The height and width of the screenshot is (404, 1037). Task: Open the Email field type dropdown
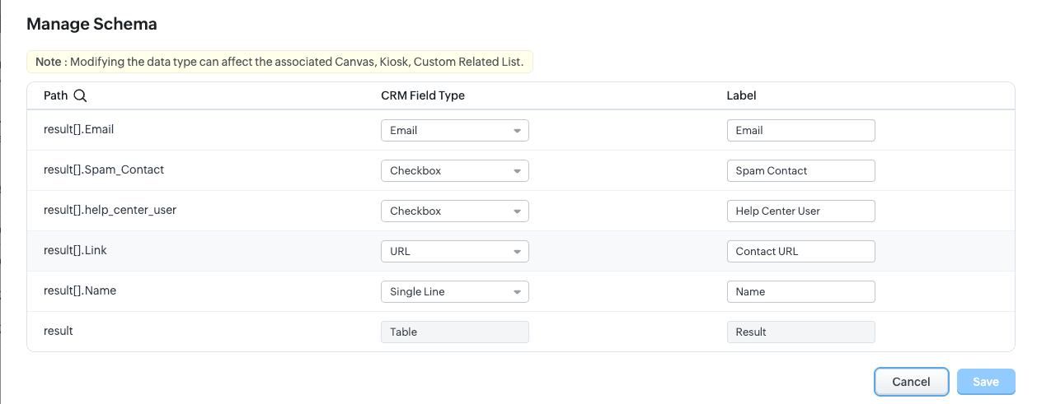(454, 131)
